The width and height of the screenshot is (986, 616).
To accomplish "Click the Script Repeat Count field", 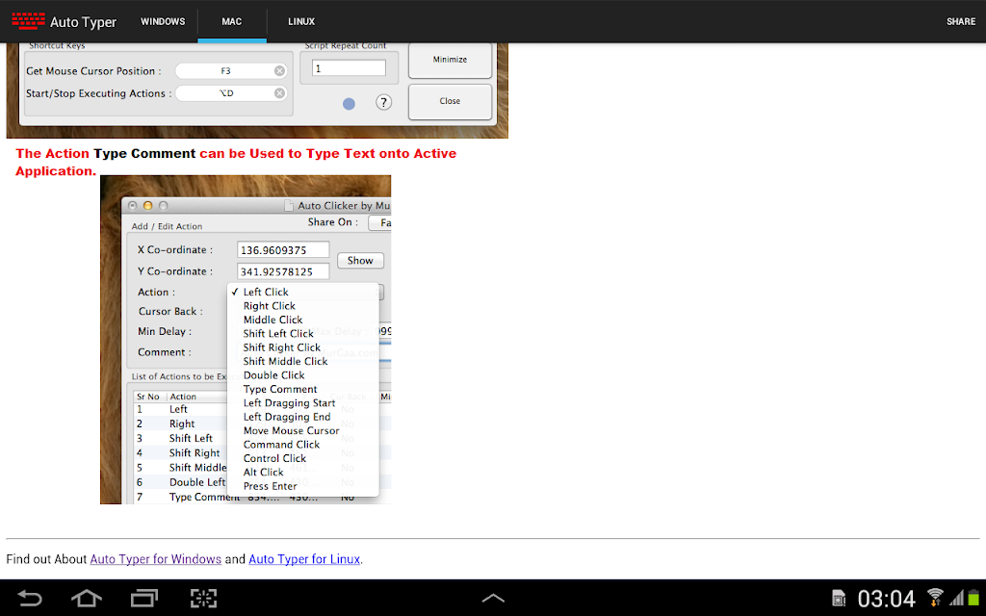I will tap(349, 68).
